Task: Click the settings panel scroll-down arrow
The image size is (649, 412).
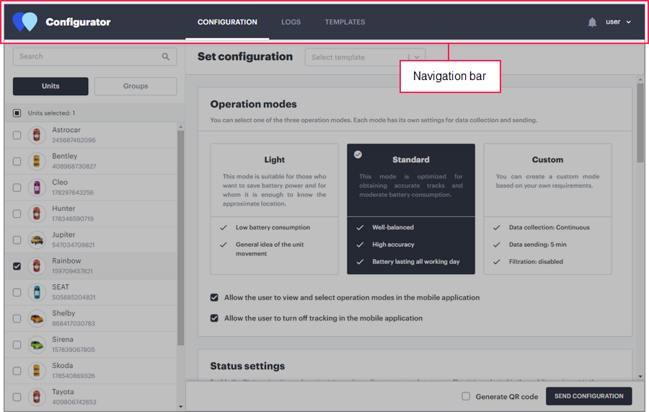Action: click(x=640, y=377)
